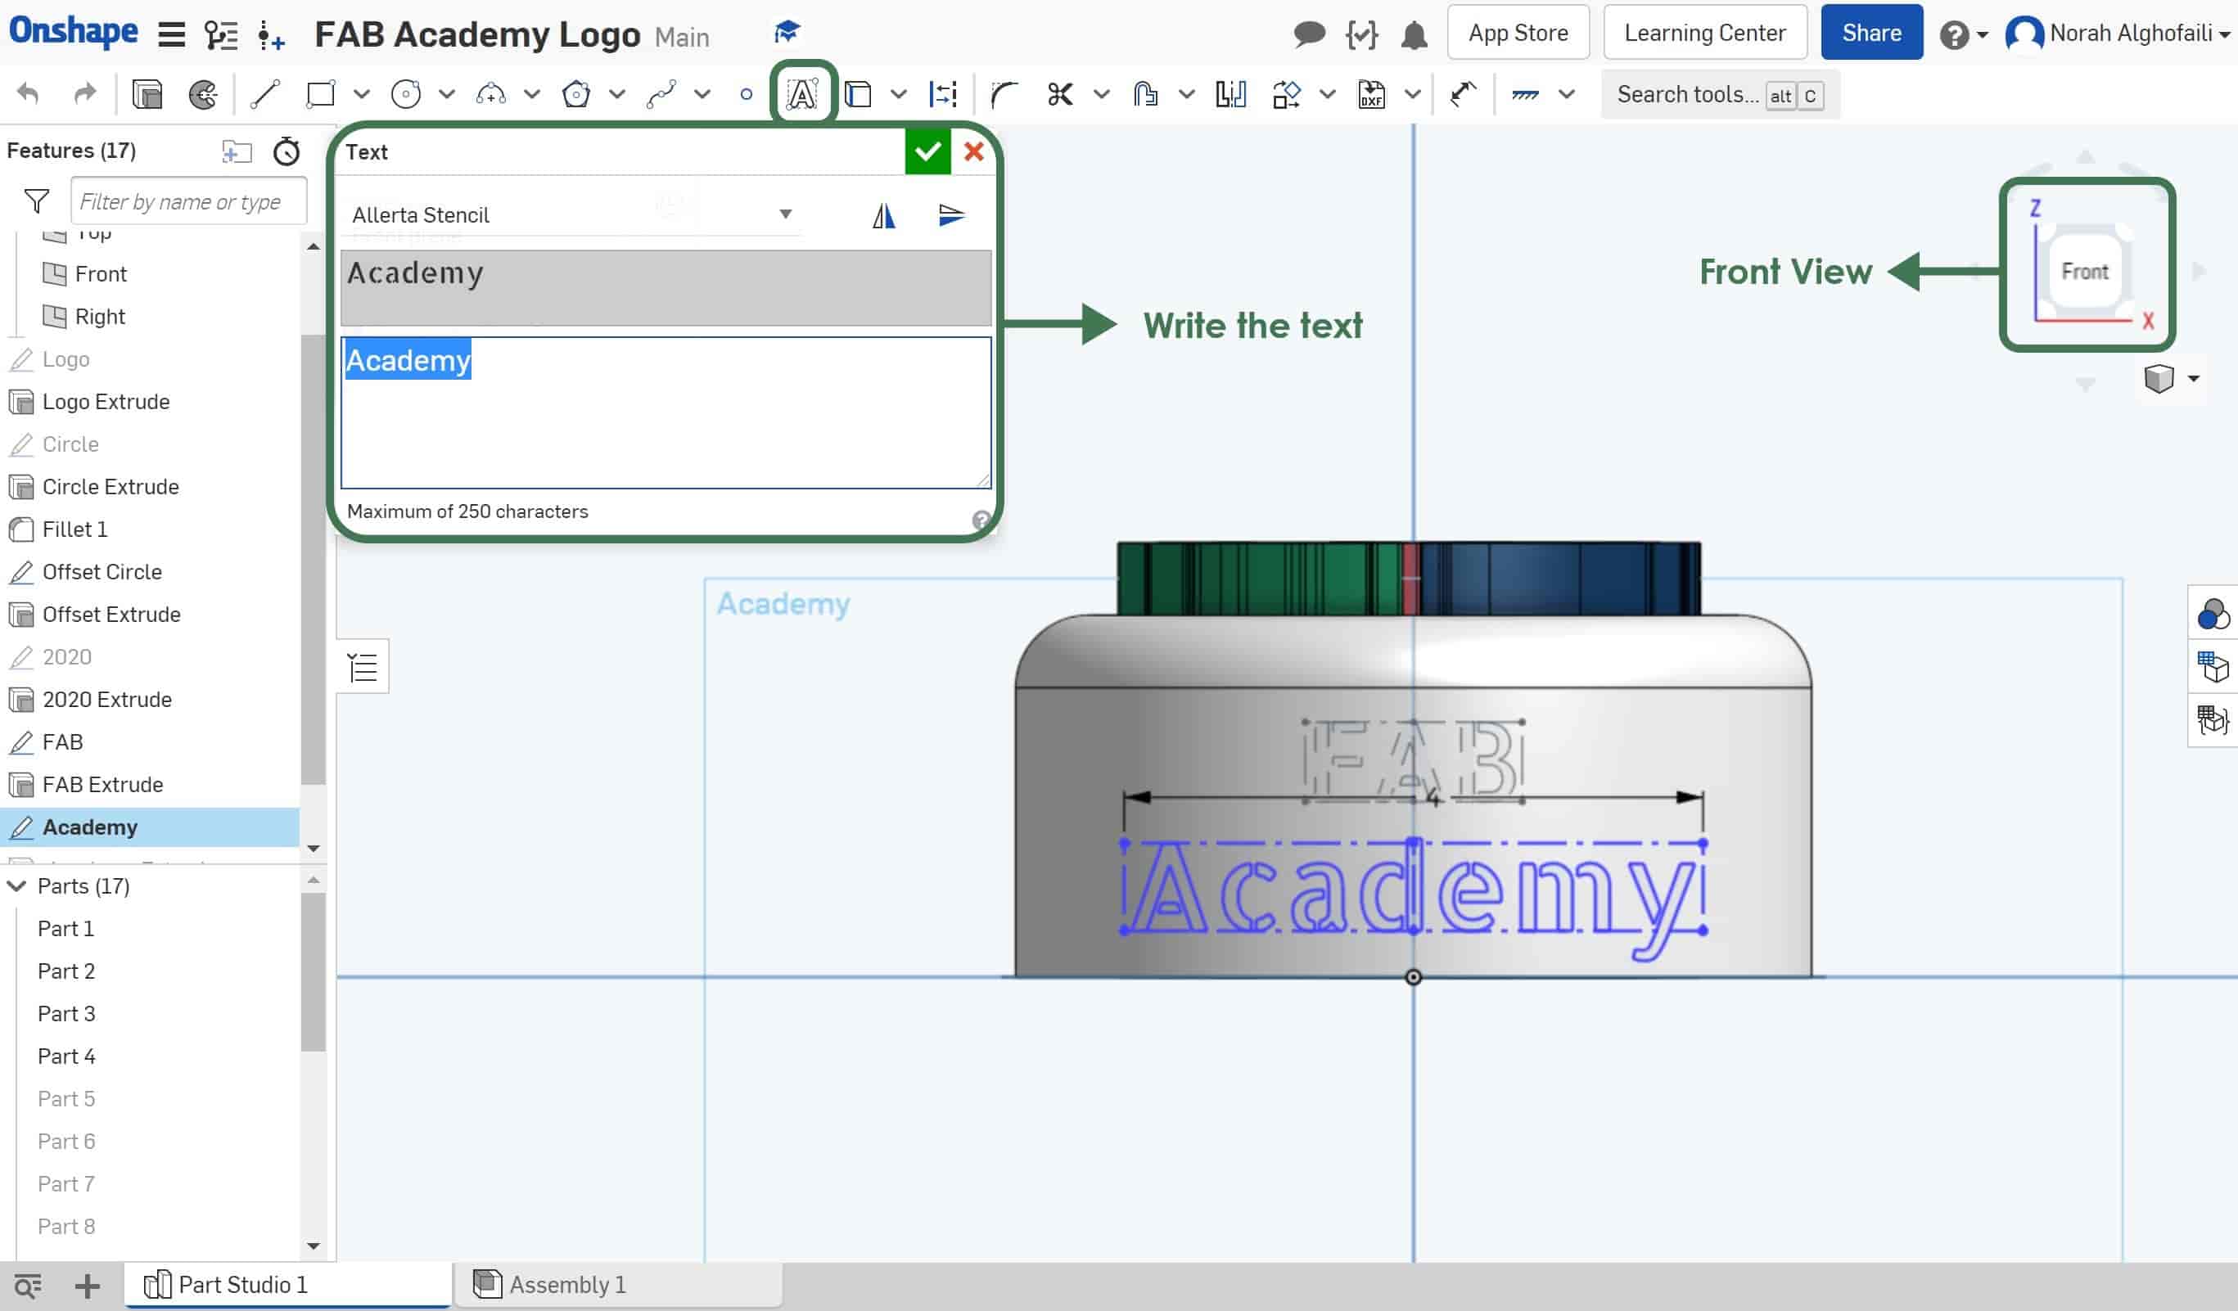
Task: Select the Sketch fillet tool
Action: click(x=1004, y=94)
